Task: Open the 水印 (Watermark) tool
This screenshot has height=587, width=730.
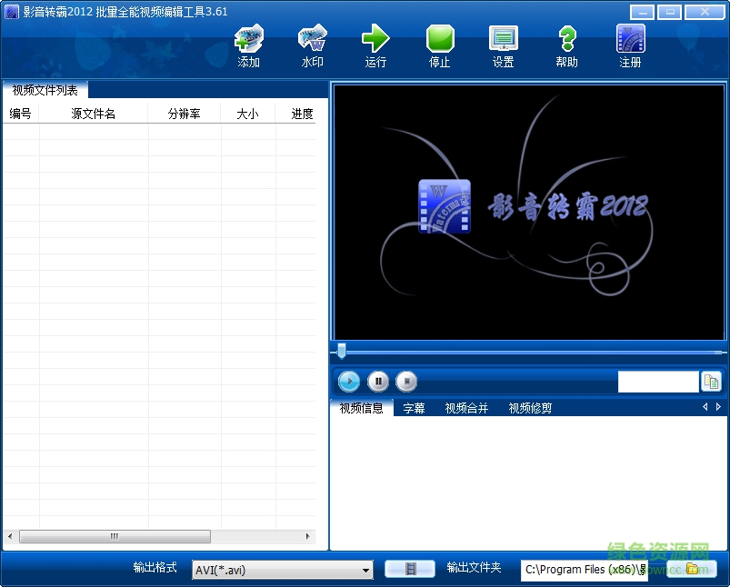Action: tap(312, 40)
